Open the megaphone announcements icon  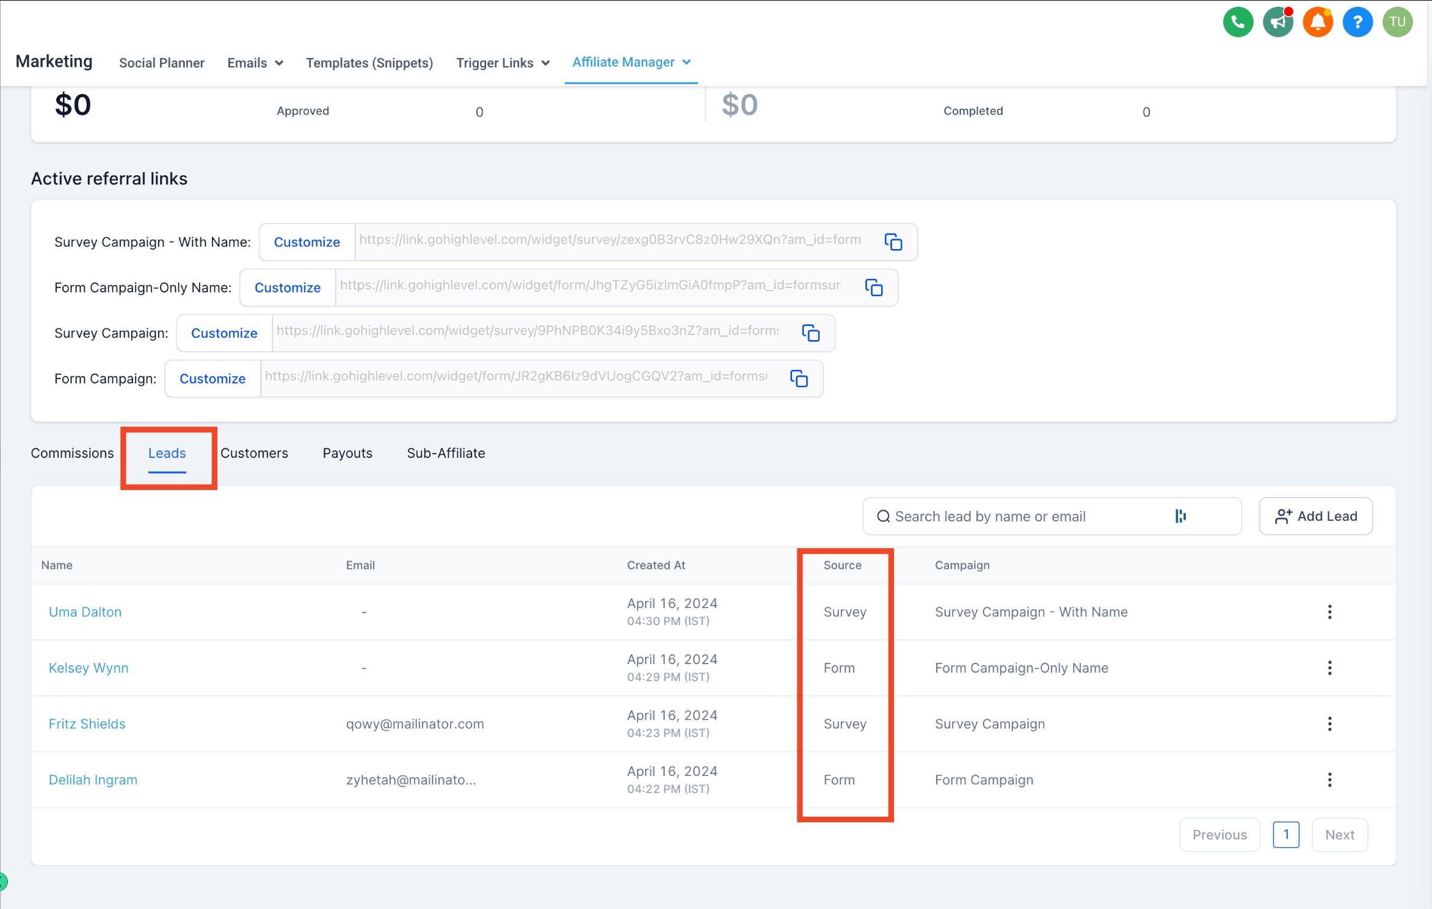tap(1278, 23)
